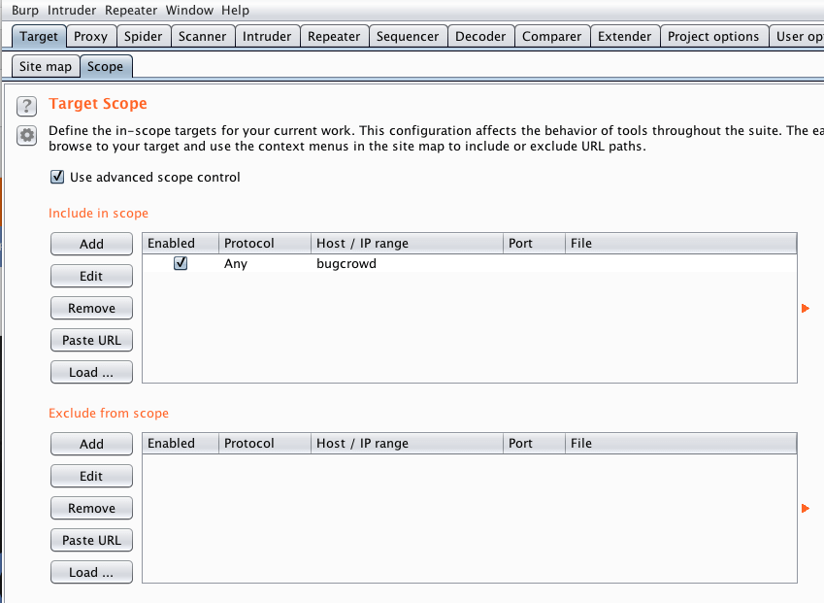Switch to the Proxy tab
This screenshot has height=603, width=824.
tap(90, 36)
